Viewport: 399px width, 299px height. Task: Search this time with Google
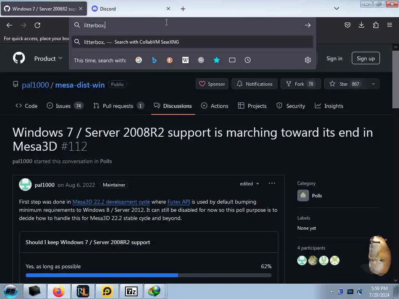click(139, 60)
